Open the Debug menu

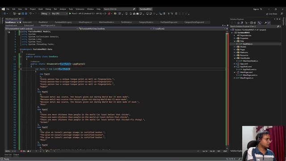click(48, 9)
